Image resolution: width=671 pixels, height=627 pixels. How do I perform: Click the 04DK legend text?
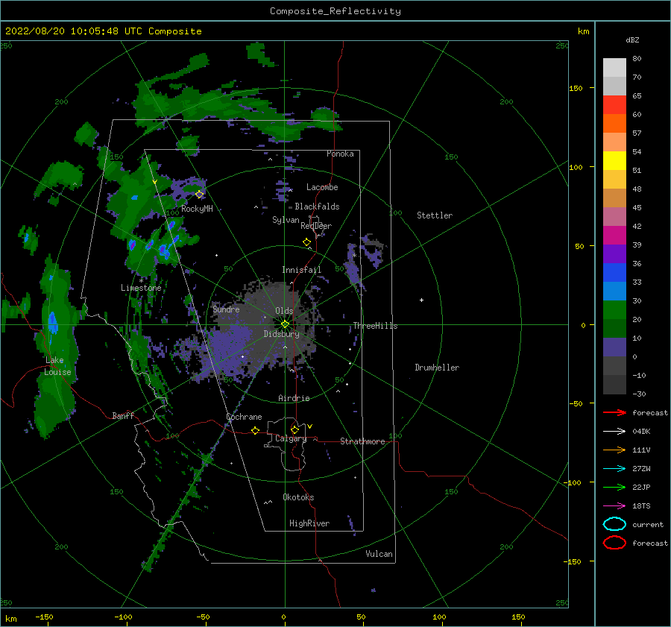click(x=641, y=432)
